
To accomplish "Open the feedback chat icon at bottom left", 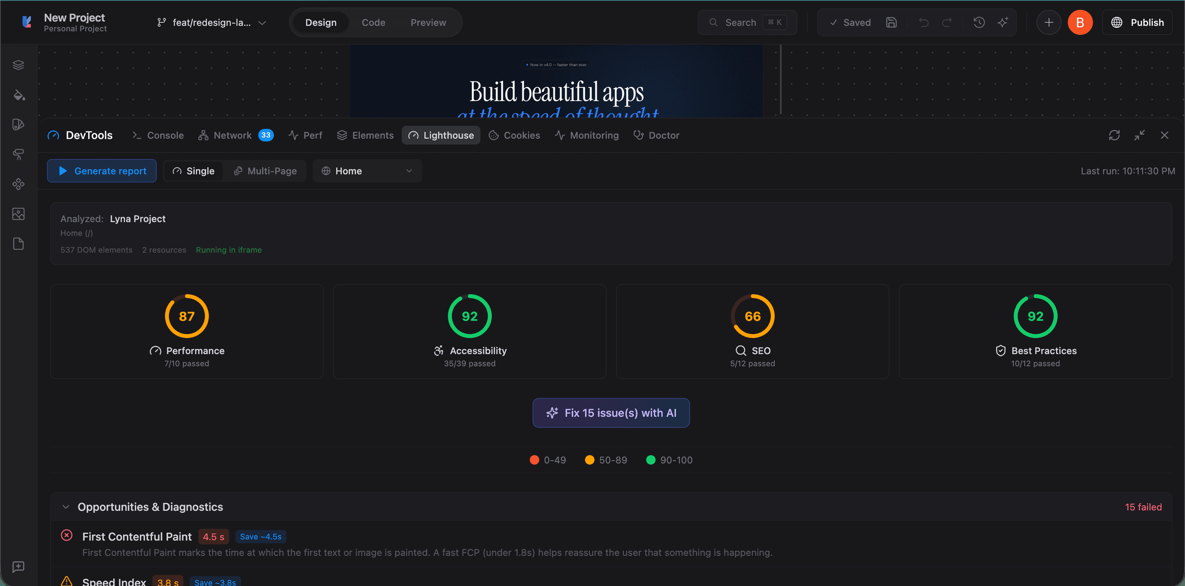I will 18,567.
